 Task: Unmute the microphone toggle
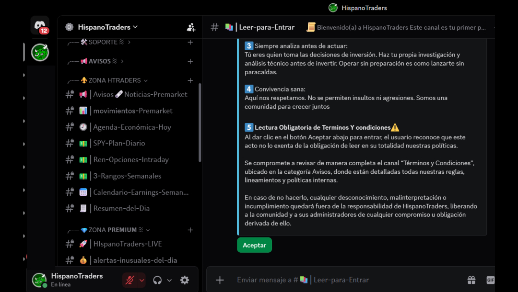click(130, 281)
